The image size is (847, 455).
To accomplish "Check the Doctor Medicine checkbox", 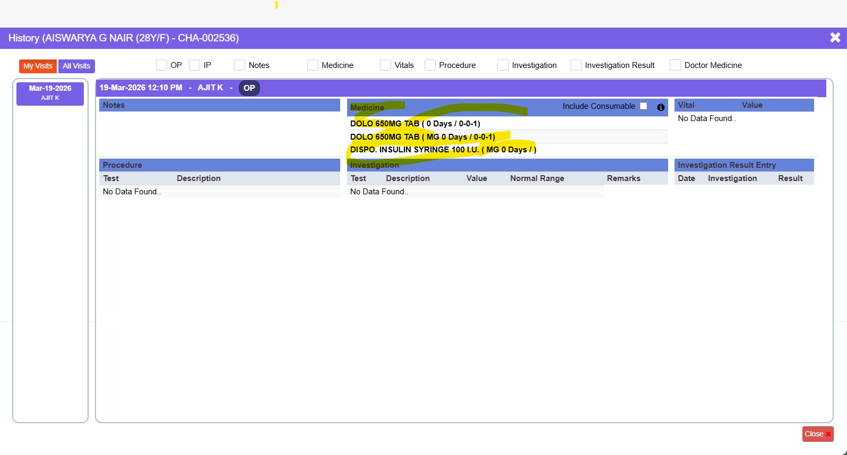I will point(676,65).
